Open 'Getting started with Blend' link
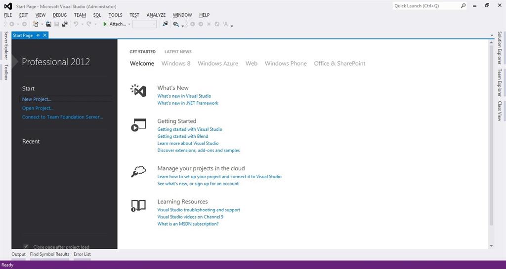The image size is (506, 269). [x=183, y=136]
